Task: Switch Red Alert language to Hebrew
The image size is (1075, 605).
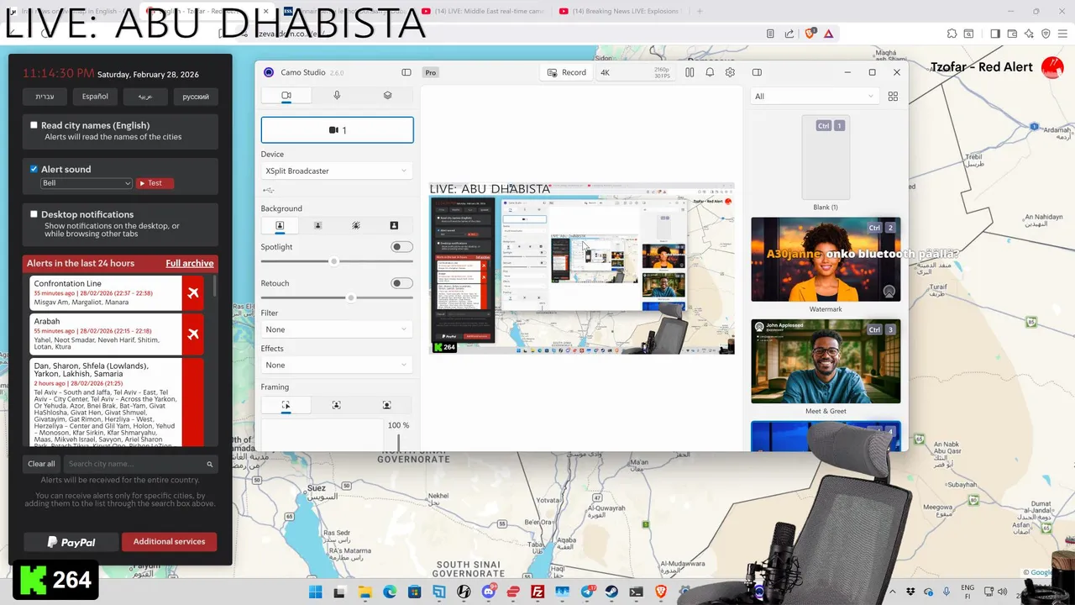Action: coord(45,97)
